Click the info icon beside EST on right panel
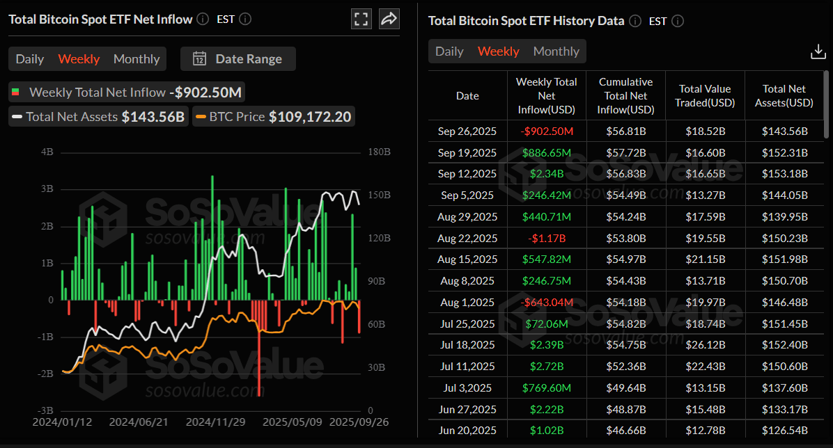The image size is (833, 448). tap(677, 21)
